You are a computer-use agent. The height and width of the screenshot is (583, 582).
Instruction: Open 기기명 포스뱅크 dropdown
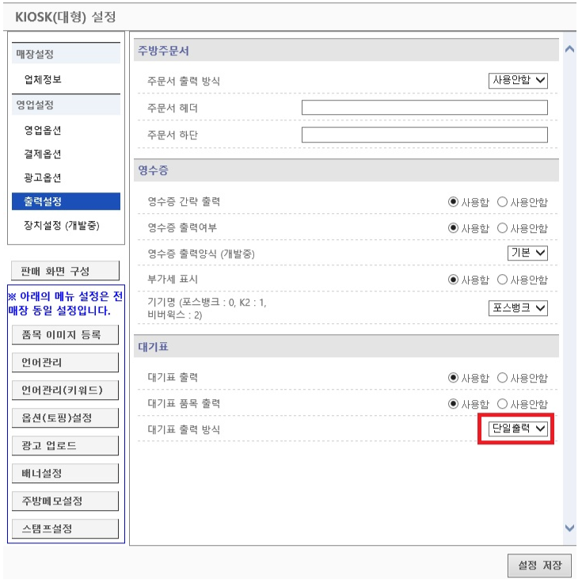pos(518,308)
